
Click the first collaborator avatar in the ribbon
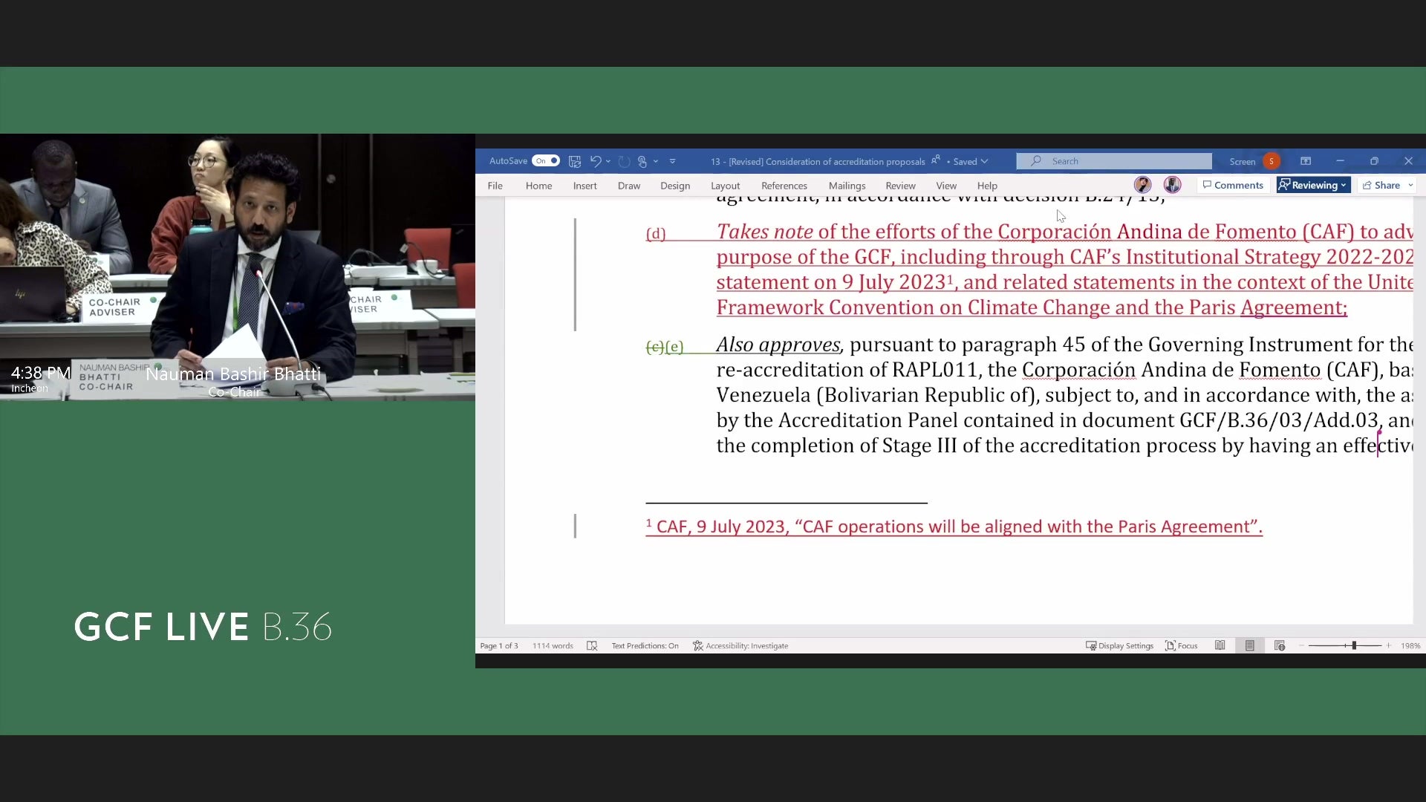coord(1142,185)
